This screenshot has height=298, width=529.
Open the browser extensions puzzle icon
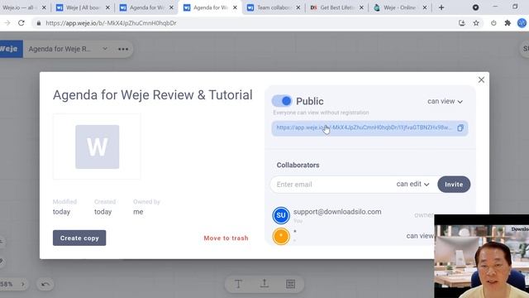[508, 23]
